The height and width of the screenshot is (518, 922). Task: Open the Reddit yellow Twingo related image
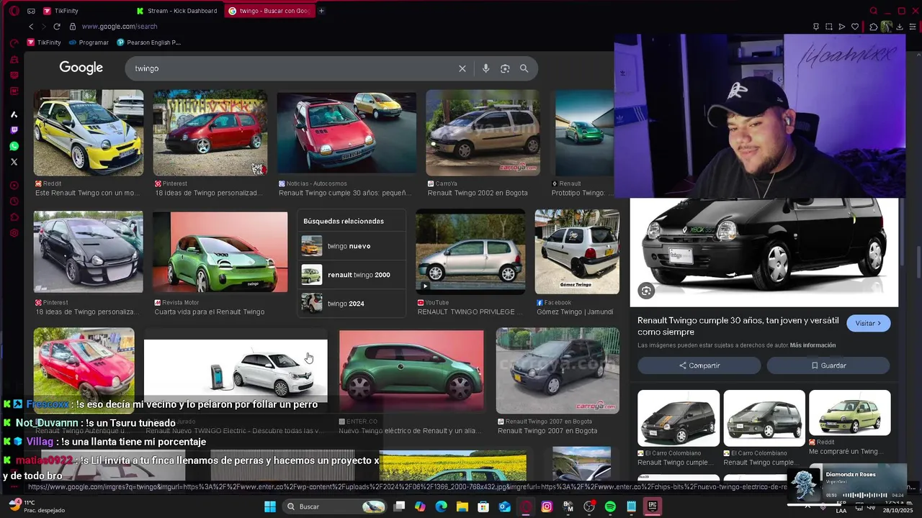click(x=850, y=413)
